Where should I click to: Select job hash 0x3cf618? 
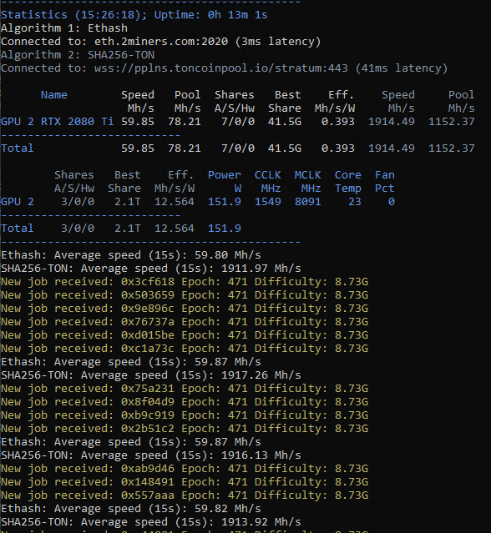tap(148, 282)
